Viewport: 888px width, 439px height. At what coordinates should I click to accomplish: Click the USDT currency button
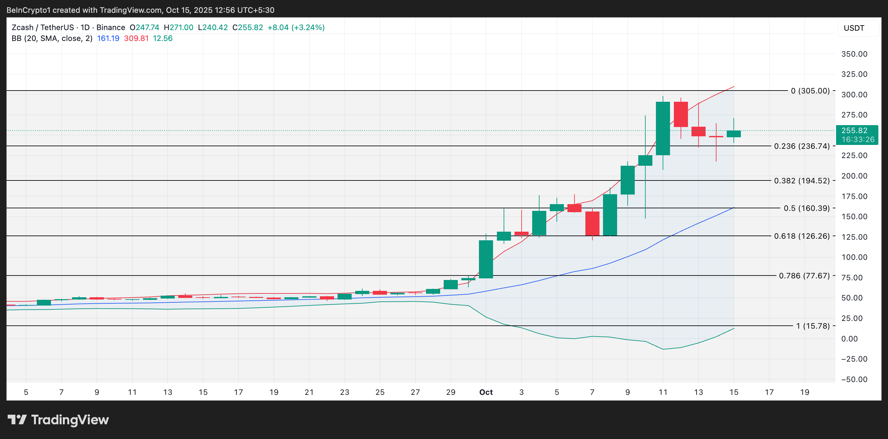(854, 28)
